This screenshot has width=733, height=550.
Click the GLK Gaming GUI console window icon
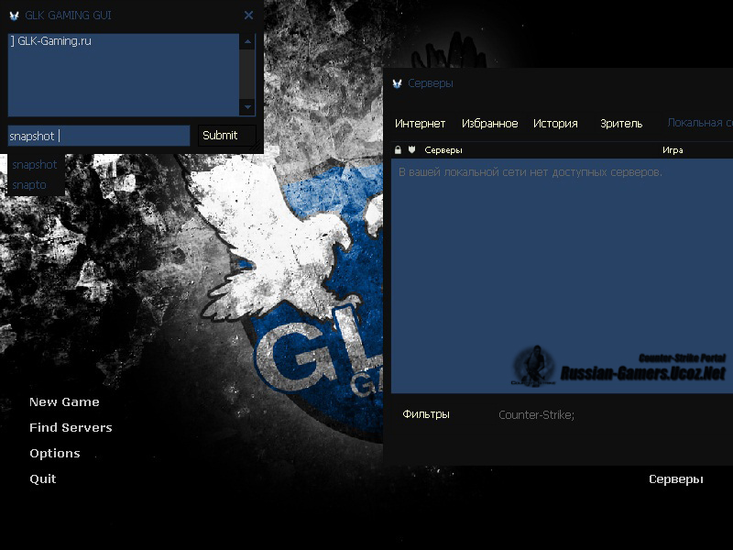coord(14,16)
